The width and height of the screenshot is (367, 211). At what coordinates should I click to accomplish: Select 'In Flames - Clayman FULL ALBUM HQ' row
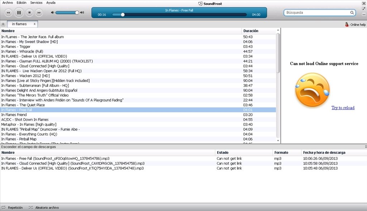(x=138, y=61)
